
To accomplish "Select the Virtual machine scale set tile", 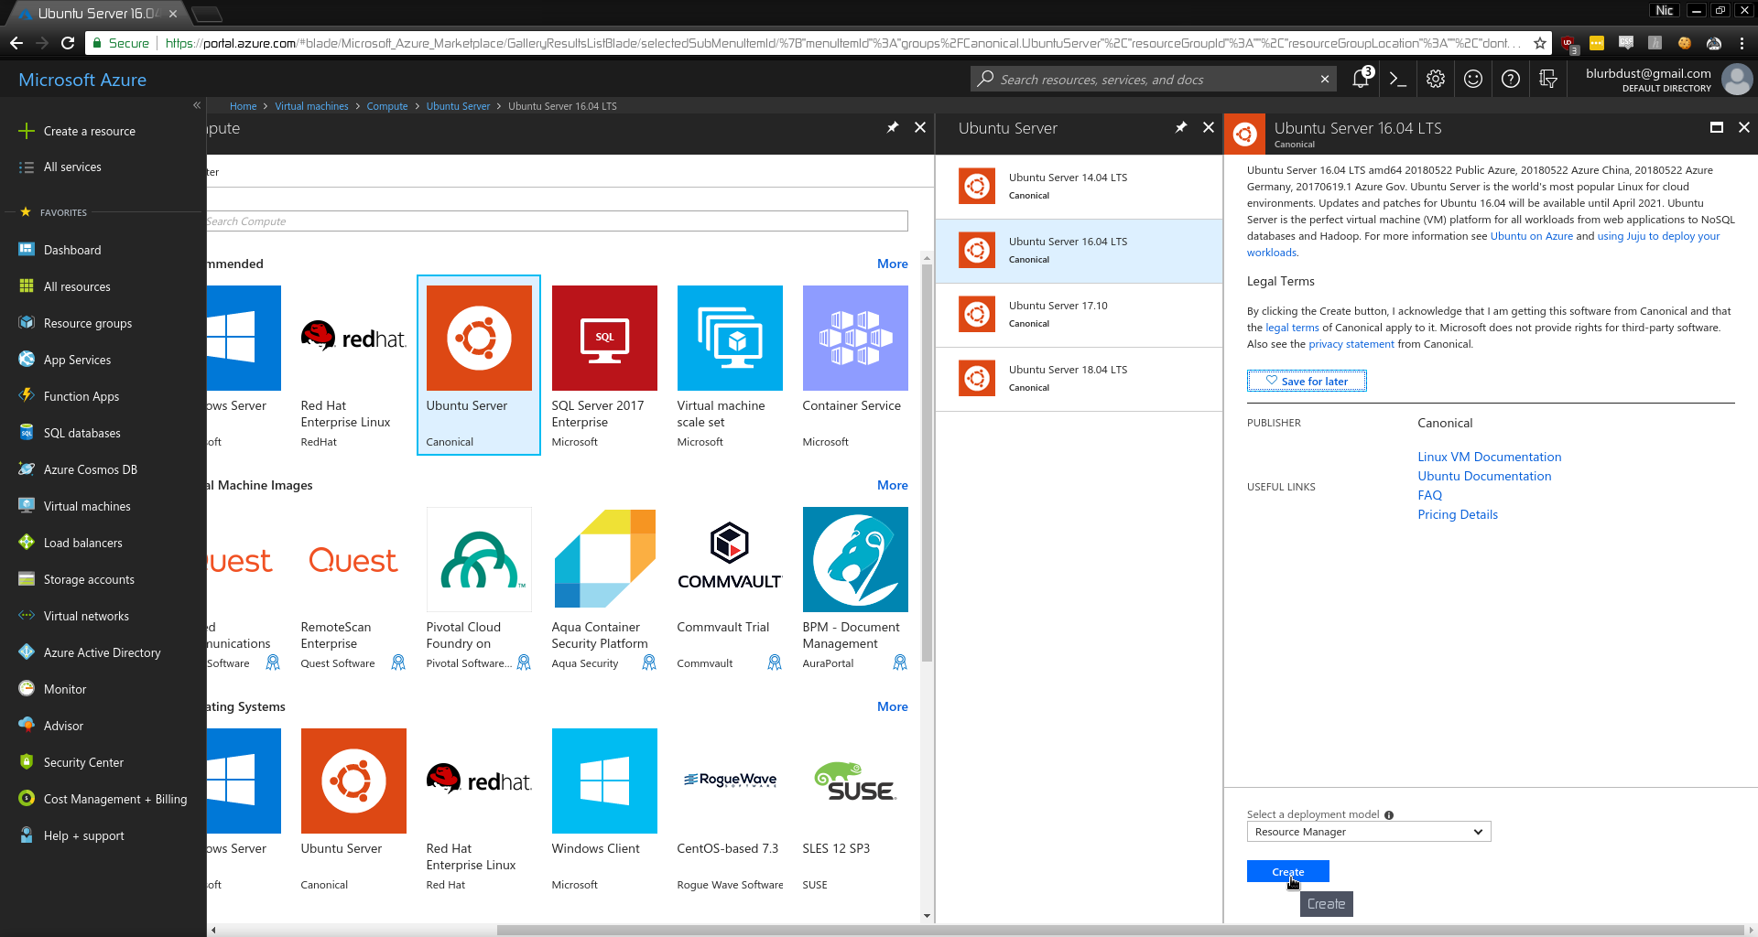I will pyautogui.click(x=730, y=366).
